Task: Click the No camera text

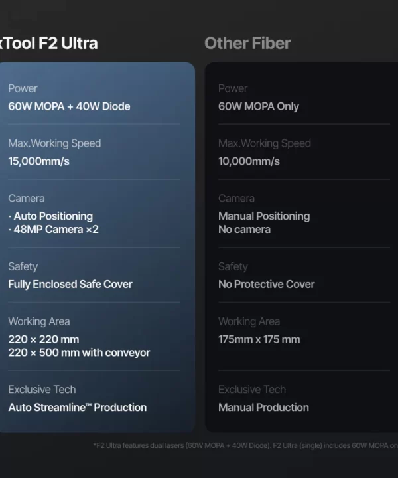Action: [x=244, y=229]
